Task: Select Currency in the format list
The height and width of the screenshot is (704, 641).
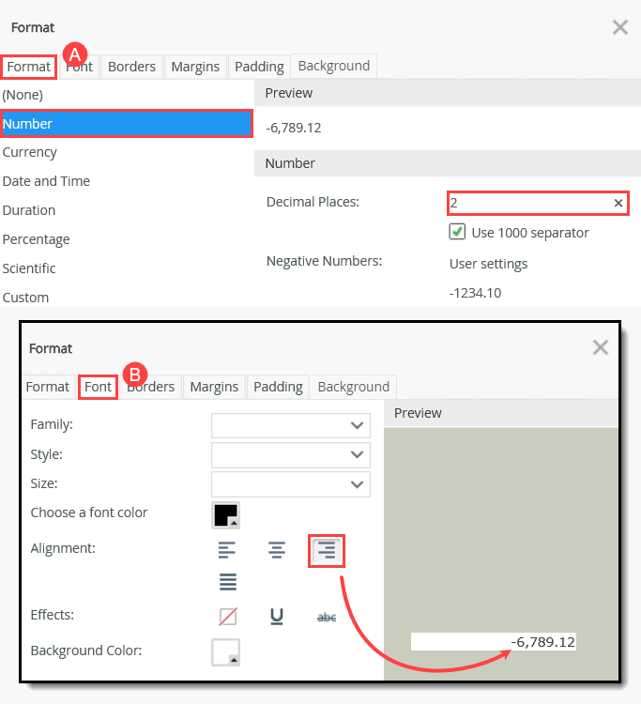Action: 30,152
